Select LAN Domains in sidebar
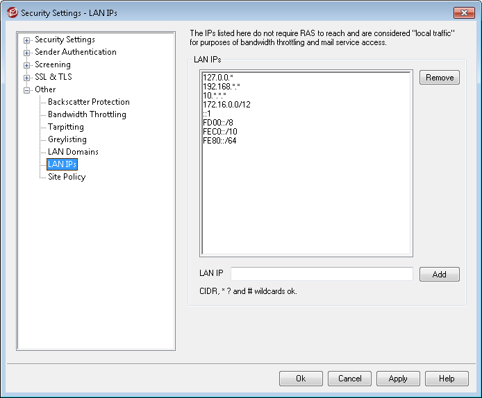482x398 pixels. pos(73,152)
